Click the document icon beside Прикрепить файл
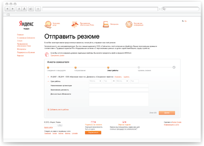 coord(47,54)
